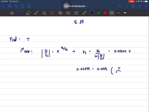Tap the screen recording indicator
Screen dimensions: 149x112
(x=131, y=2)
